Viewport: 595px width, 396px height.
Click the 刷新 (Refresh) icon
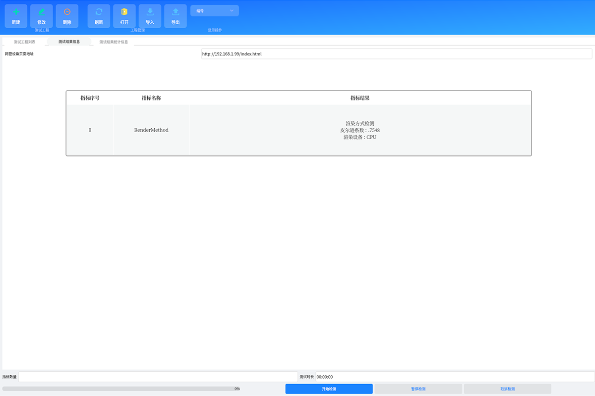[x=99, y=16]
